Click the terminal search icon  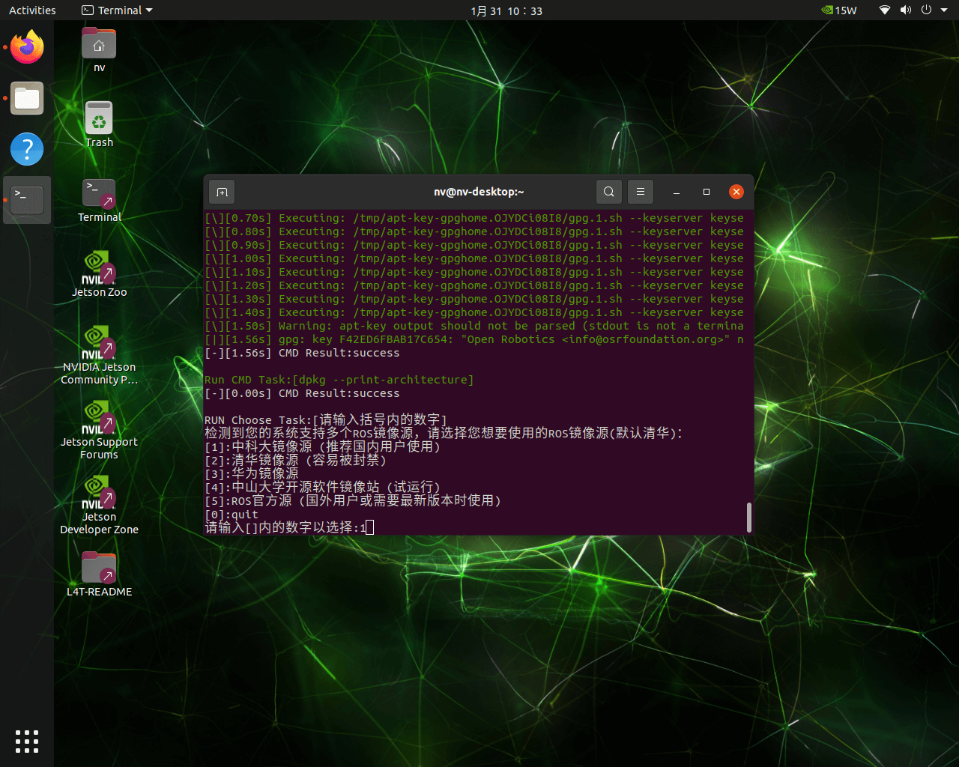click(609, 192)
